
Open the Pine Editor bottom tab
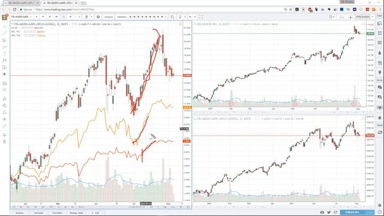point(58,213)
